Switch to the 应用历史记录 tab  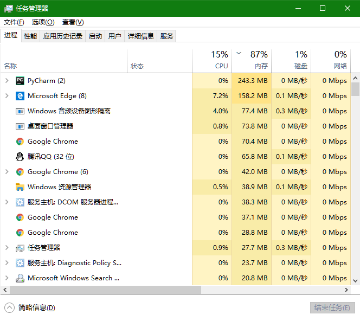63,36
